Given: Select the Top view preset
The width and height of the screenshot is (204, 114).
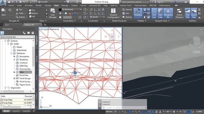Looking at the screenshot, I should pyautogui.click(x=32, y=10).
